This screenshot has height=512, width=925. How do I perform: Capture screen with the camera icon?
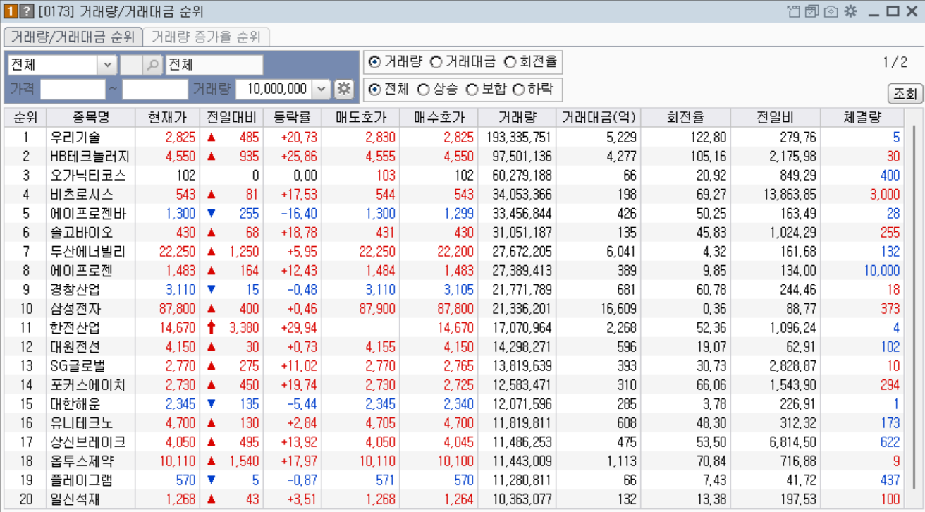pos(831,11)
